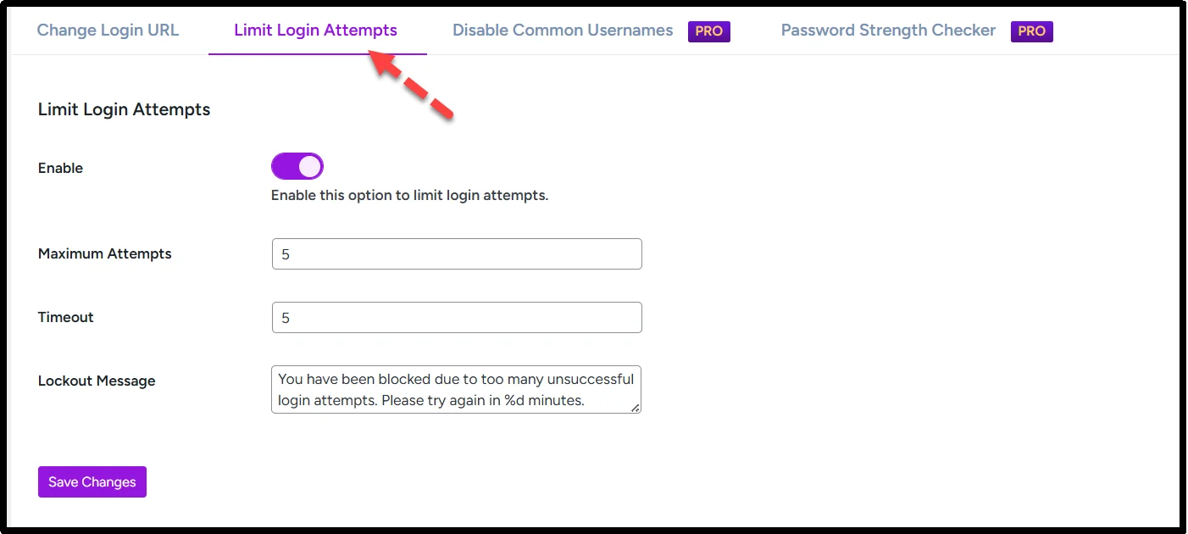Screen dimensions: 1188x534
Task: Select the Timeout value field
Action: tap(456, 317)
